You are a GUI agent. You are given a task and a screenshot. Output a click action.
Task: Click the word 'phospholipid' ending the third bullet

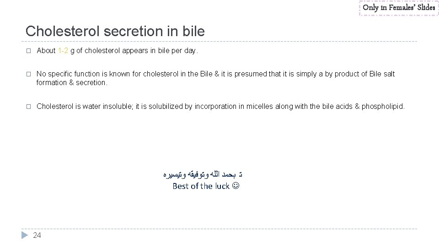click(x=382, y=107)
